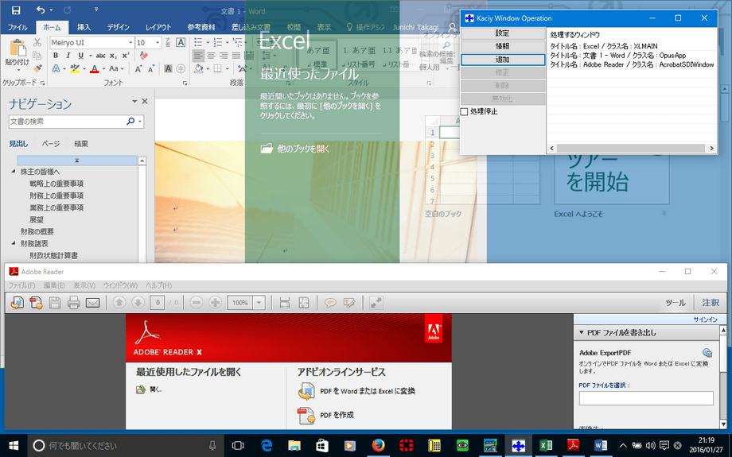This screenshot has width=732, height=457.
Task: Click the Format Painter brush icon in Word
Action: coord(37,68)
